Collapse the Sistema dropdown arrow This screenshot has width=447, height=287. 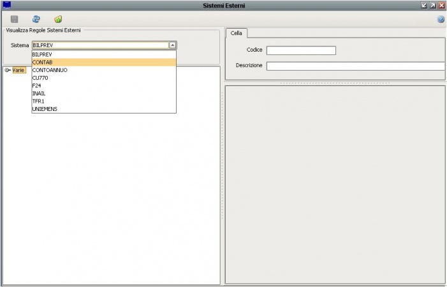172,45
